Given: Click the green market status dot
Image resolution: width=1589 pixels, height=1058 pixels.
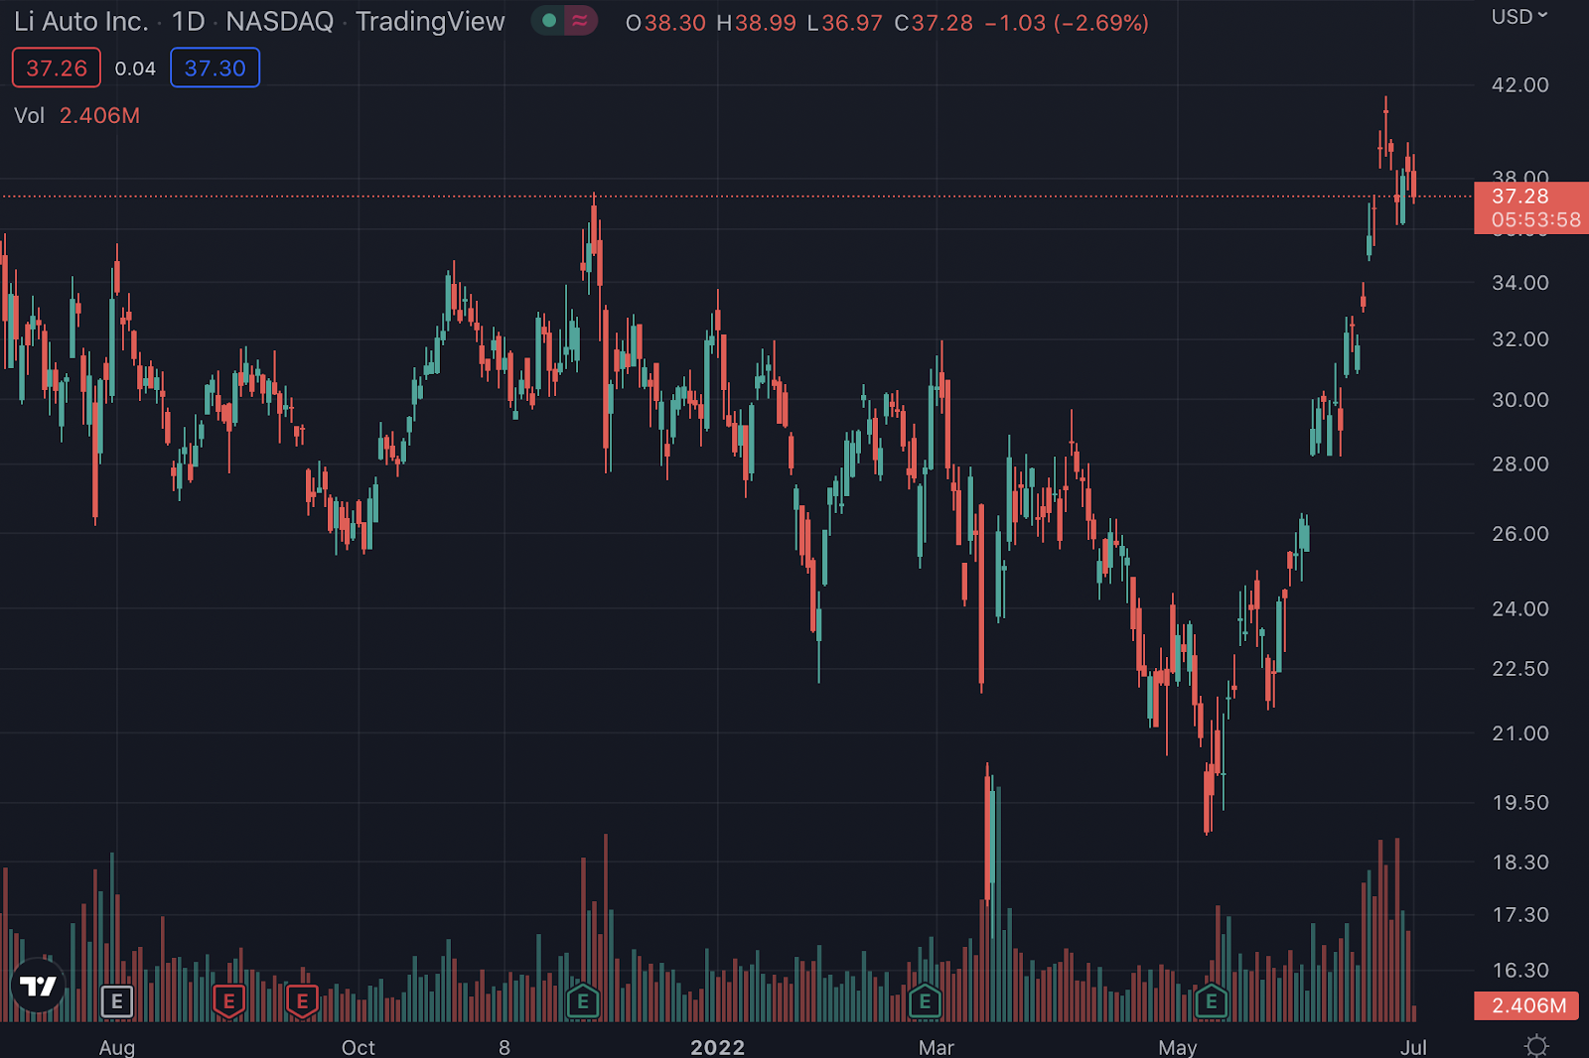Looking at the screenshot, I should tap(549, 21).
